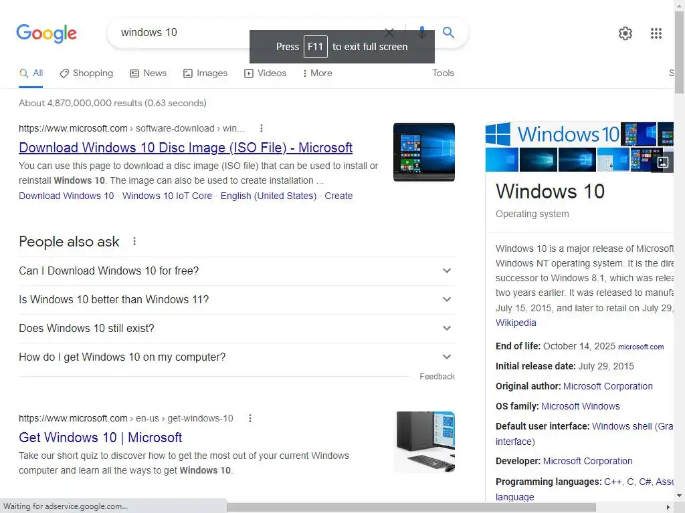Click the Feedback link under People also ask
Image resolution: width=685 pixels, height=513 pixels.
[437, 377]
